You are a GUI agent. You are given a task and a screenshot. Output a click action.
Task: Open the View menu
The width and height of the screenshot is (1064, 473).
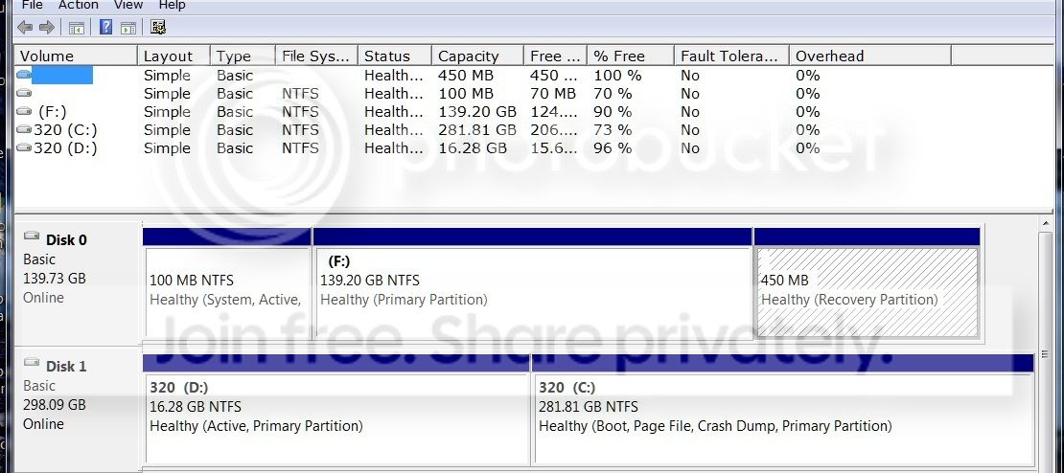(128, 6)
